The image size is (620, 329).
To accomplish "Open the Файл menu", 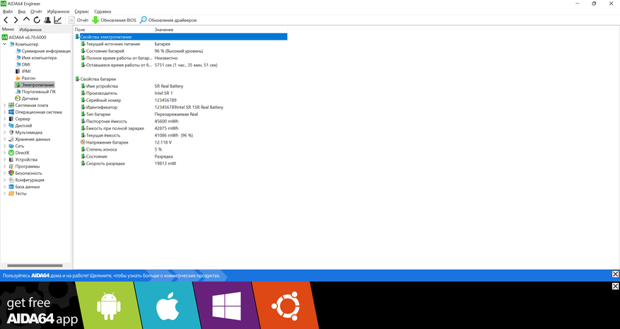I will point(8,11).
